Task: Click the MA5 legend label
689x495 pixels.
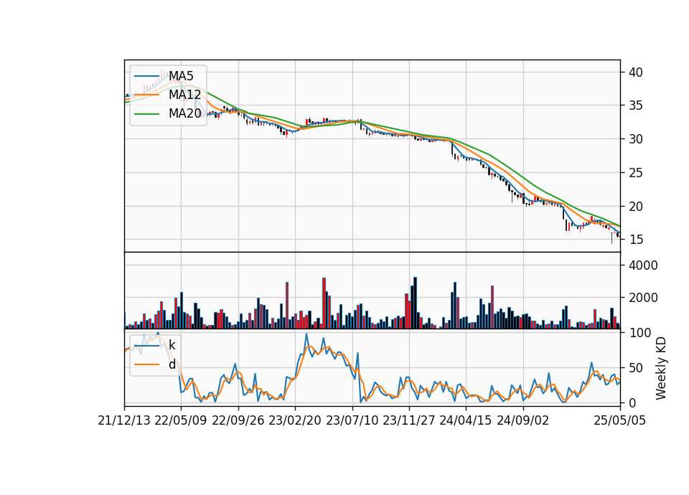Action: pyautogui.click(x=181, y=76)
